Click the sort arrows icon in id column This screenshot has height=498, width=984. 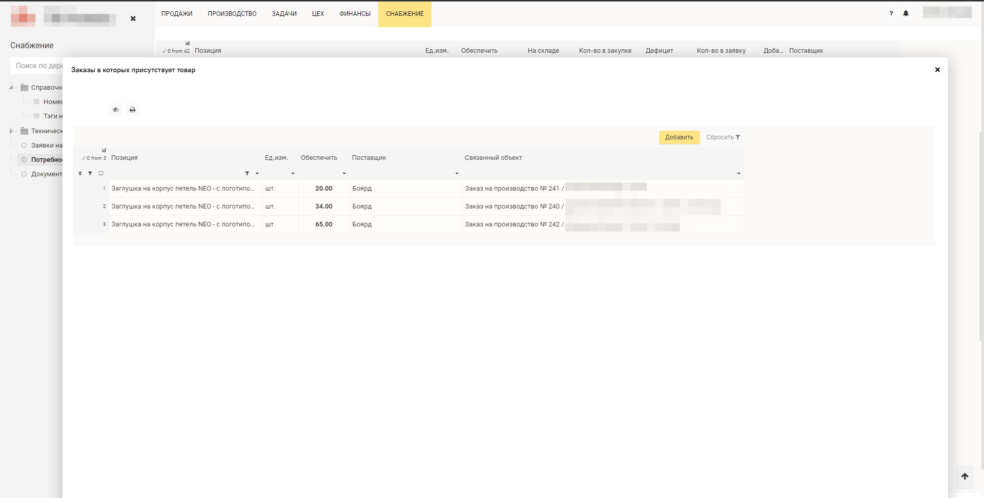point(80,174)
